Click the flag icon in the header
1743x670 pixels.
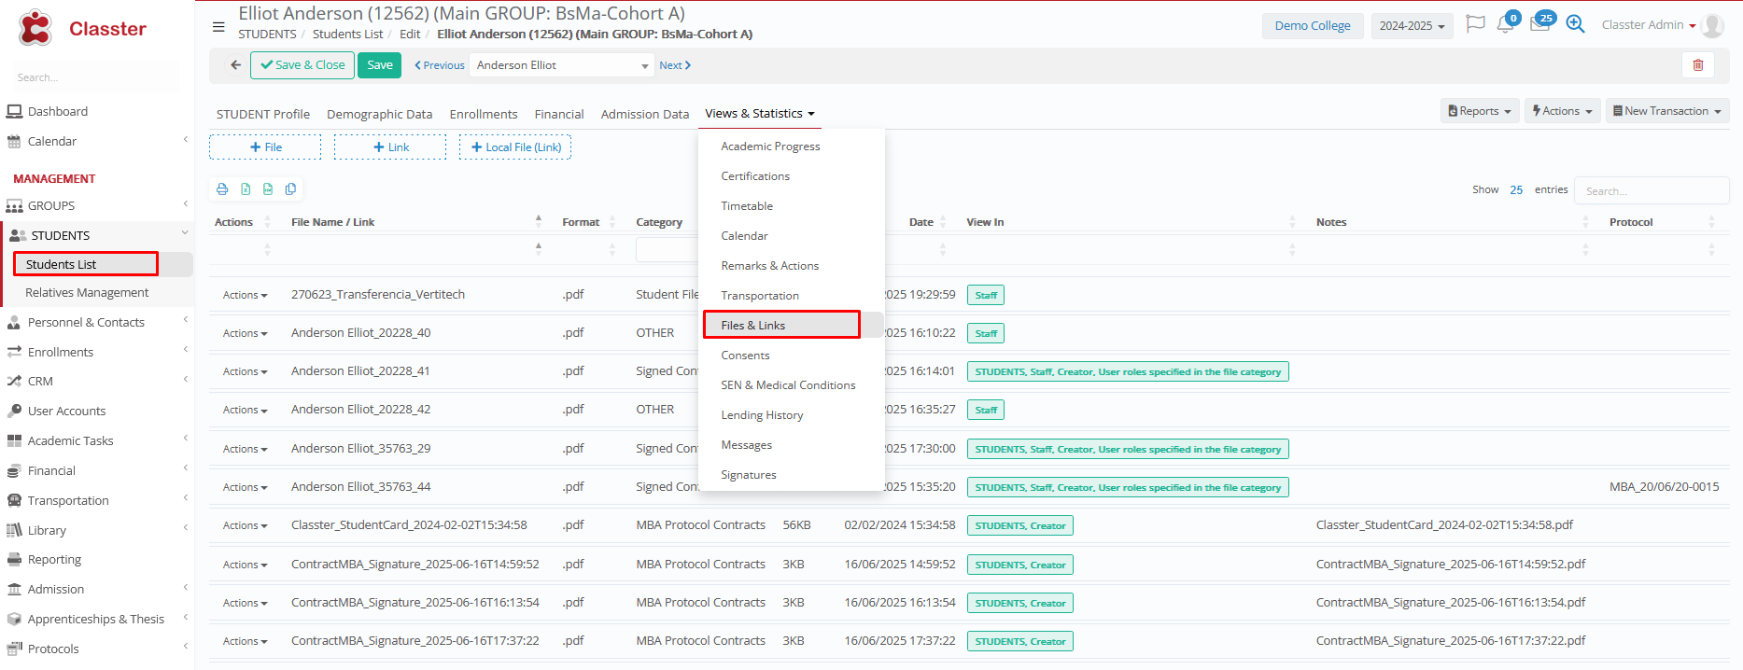1475,24
